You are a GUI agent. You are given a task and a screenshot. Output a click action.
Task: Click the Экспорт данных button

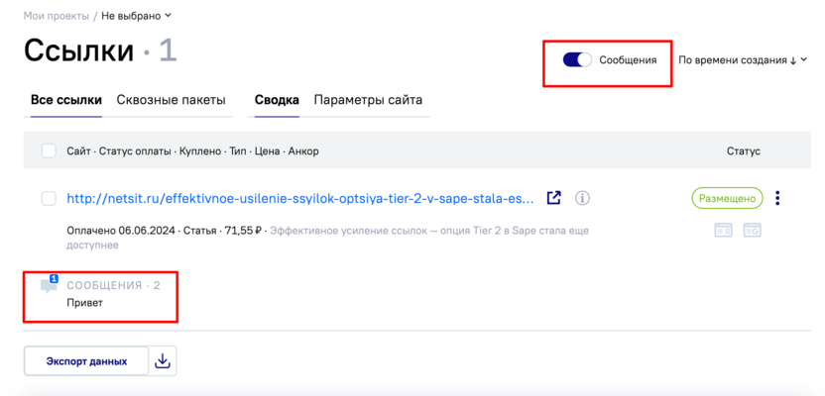86,361
